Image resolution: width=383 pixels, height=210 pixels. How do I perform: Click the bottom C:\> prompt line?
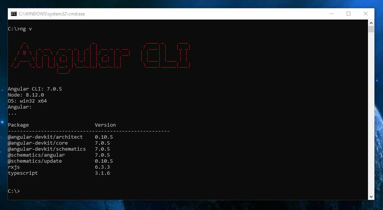(14, 191)
